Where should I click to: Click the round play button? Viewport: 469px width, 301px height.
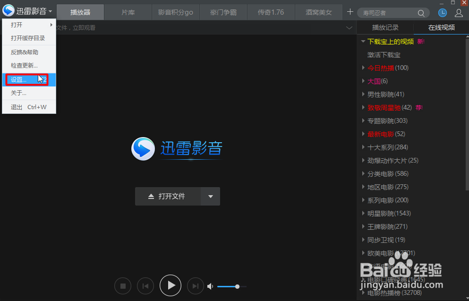coord(171,285)
